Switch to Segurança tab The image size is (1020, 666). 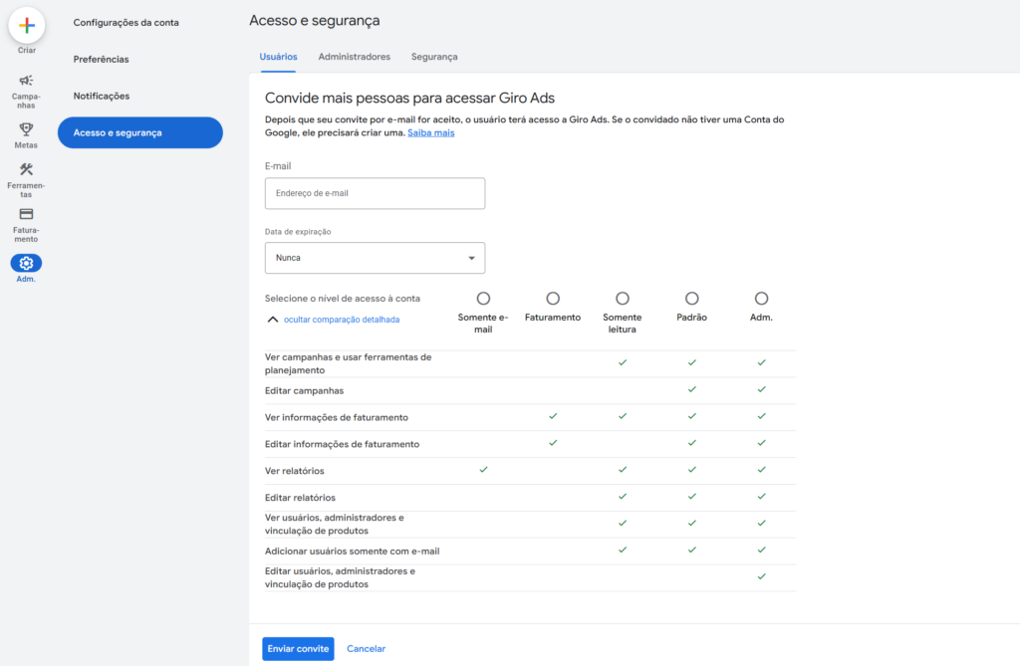click(x=434, y=57)
